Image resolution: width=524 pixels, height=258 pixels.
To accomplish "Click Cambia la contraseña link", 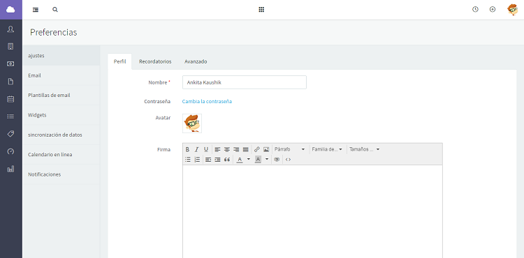I will click(x=207, y=101).
